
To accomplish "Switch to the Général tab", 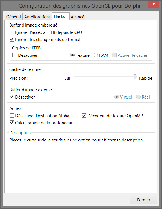I will click(x=14, y=17).
